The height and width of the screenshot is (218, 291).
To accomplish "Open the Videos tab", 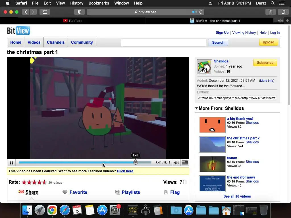I will tap(34, 42).
